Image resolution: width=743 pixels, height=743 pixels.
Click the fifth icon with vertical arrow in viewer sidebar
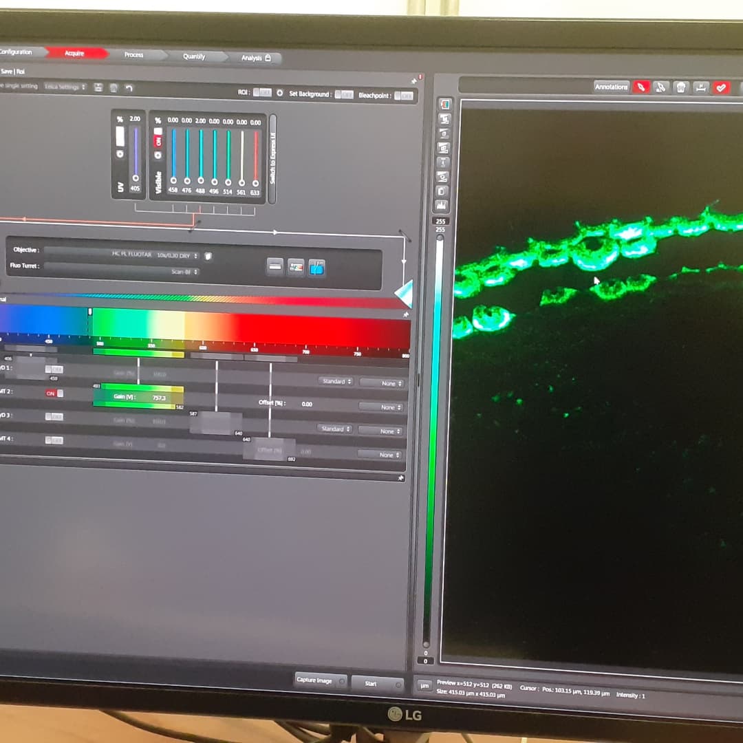coord(442,162)
